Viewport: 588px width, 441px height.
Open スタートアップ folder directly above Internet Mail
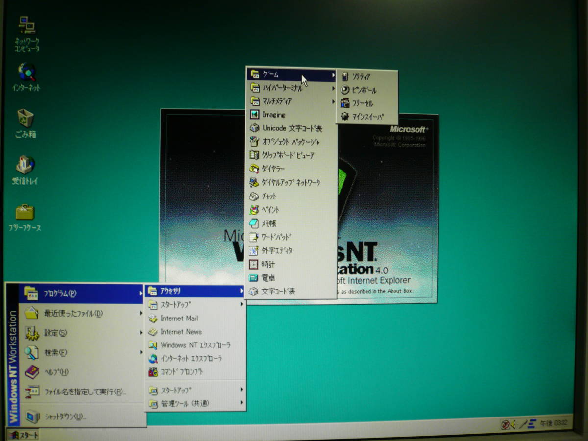point(195,305)
